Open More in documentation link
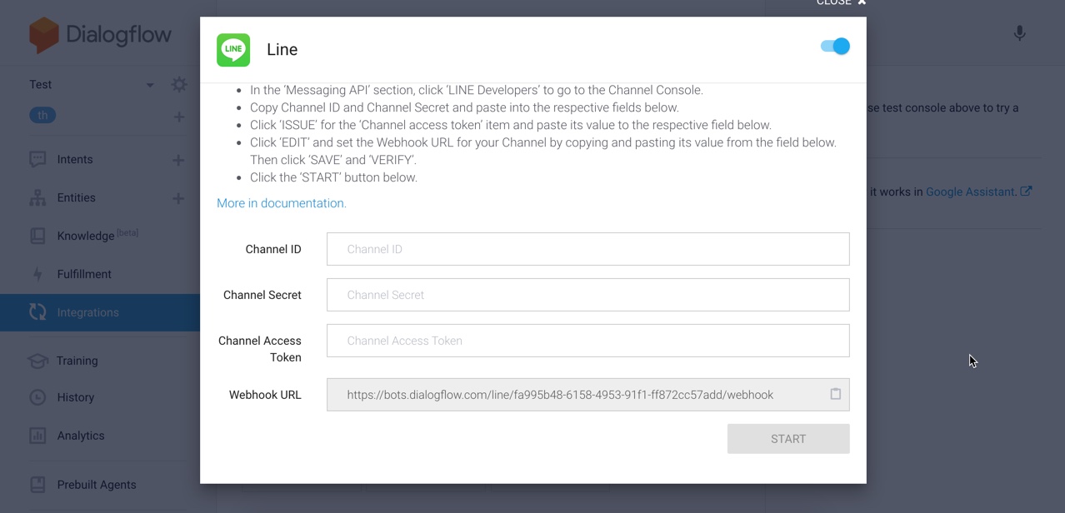The image size is (1065, 513). tap(282, 203)
